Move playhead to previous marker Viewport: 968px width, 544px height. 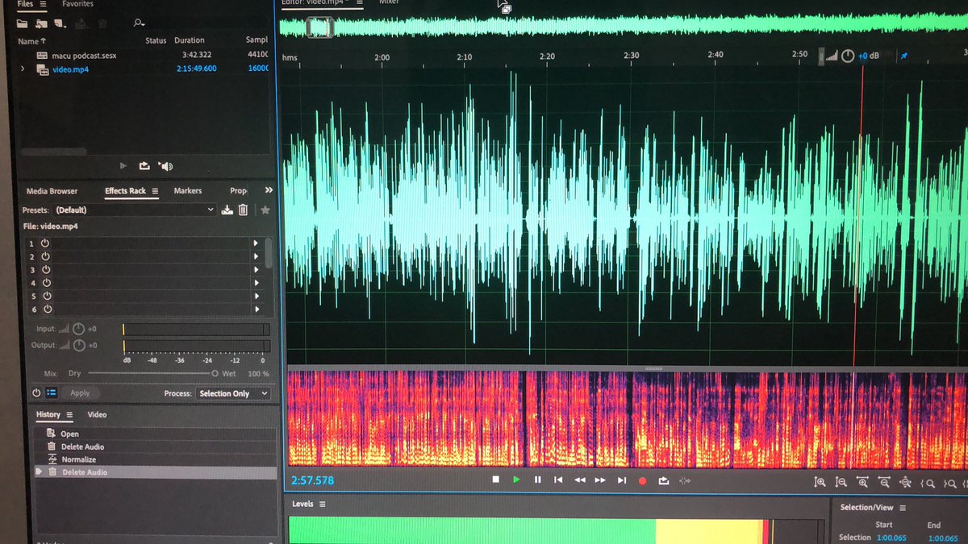click(558, 480)
